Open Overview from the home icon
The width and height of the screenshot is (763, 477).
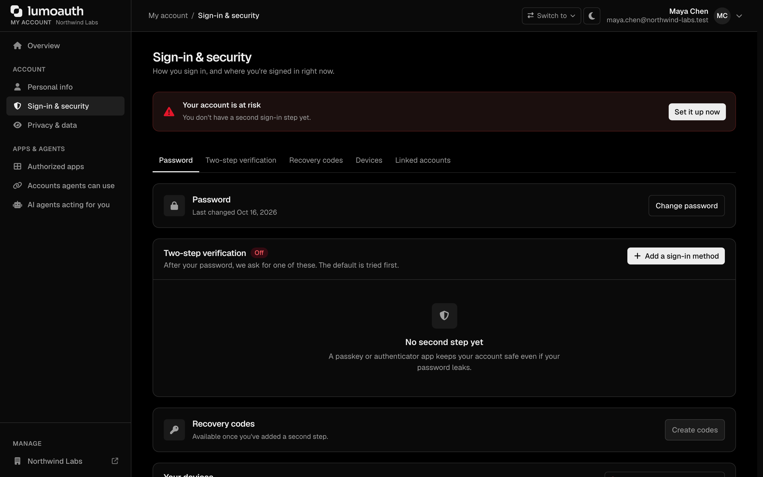(x=17, y=46)
